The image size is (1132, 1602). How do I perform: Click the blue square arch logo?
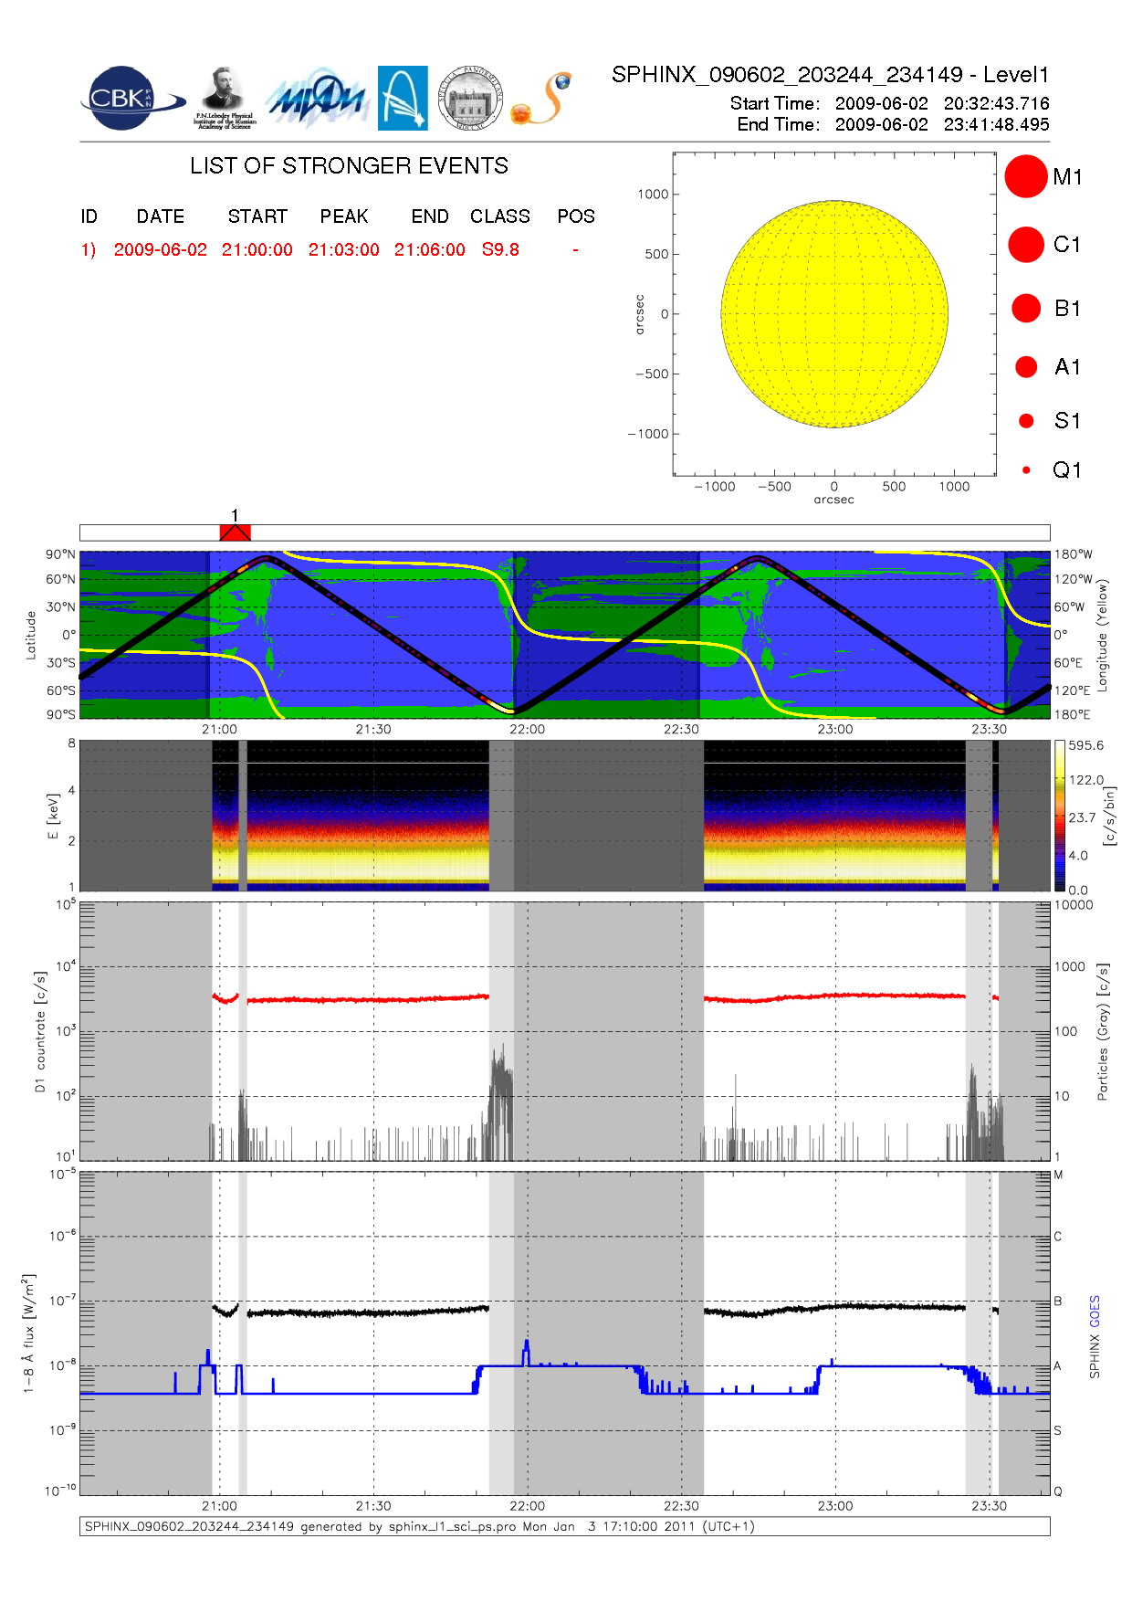point(403,99)
